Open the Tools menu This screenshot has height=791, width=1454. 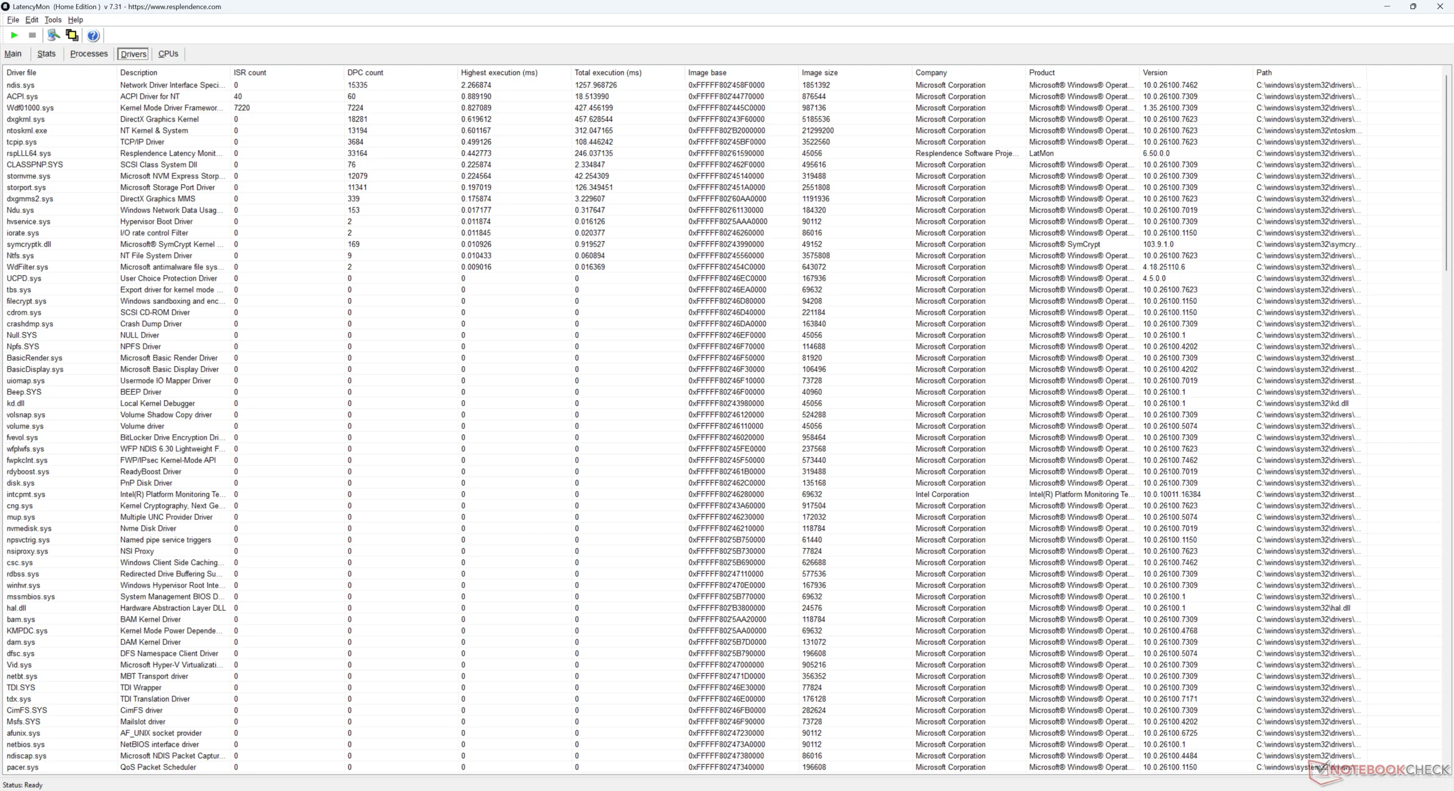pos(53,19)
